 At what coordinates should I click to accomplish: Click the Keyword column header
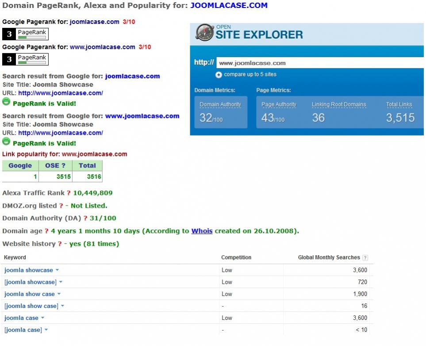tap(15, 257)
